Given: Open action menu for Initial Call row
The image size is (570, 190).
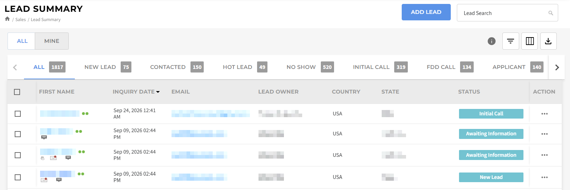Looking at the screenshot, I should coord(545,114).
